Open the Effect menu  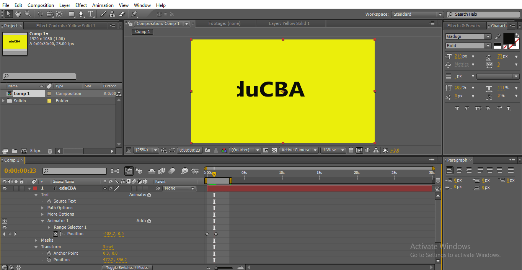[x=81, y=5]
